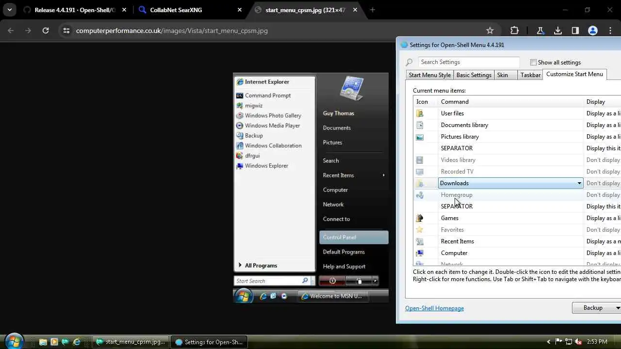This screenshot has width=621, height=349.
Task: Select the Recorded TV command row
Action: (x=511, y=172)
